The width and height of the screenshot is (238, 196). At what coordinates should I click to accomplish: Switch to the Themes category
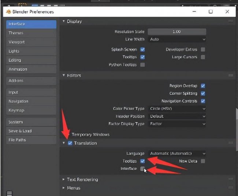coord(31,33)
